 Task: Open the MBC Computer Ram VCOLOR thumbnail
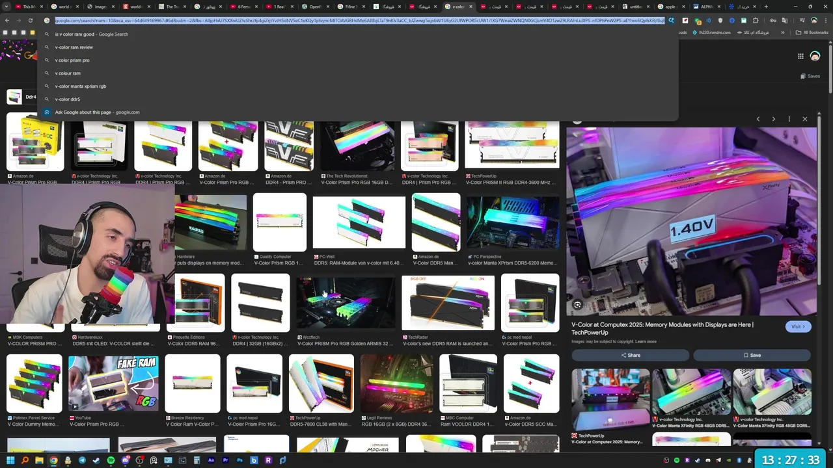(468, 383)
